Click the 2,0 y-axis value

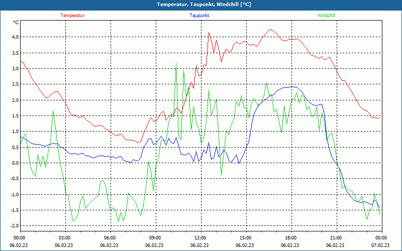[x=16, y=100]
